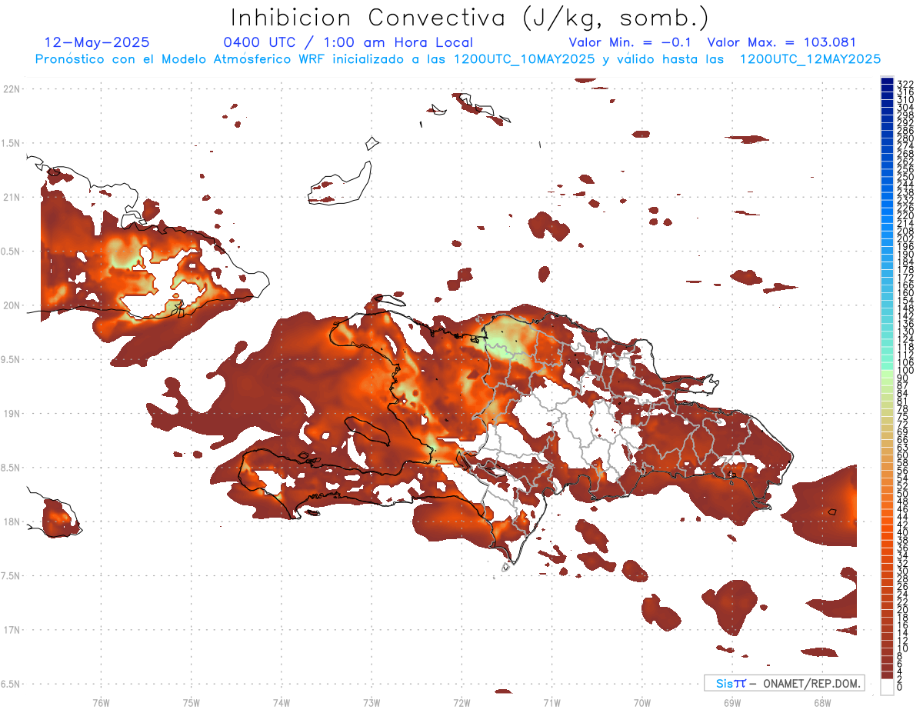Click the time '0400 UTC / 1:00 am Hora Local'
The image size is (923, 713).
(348, 43)
